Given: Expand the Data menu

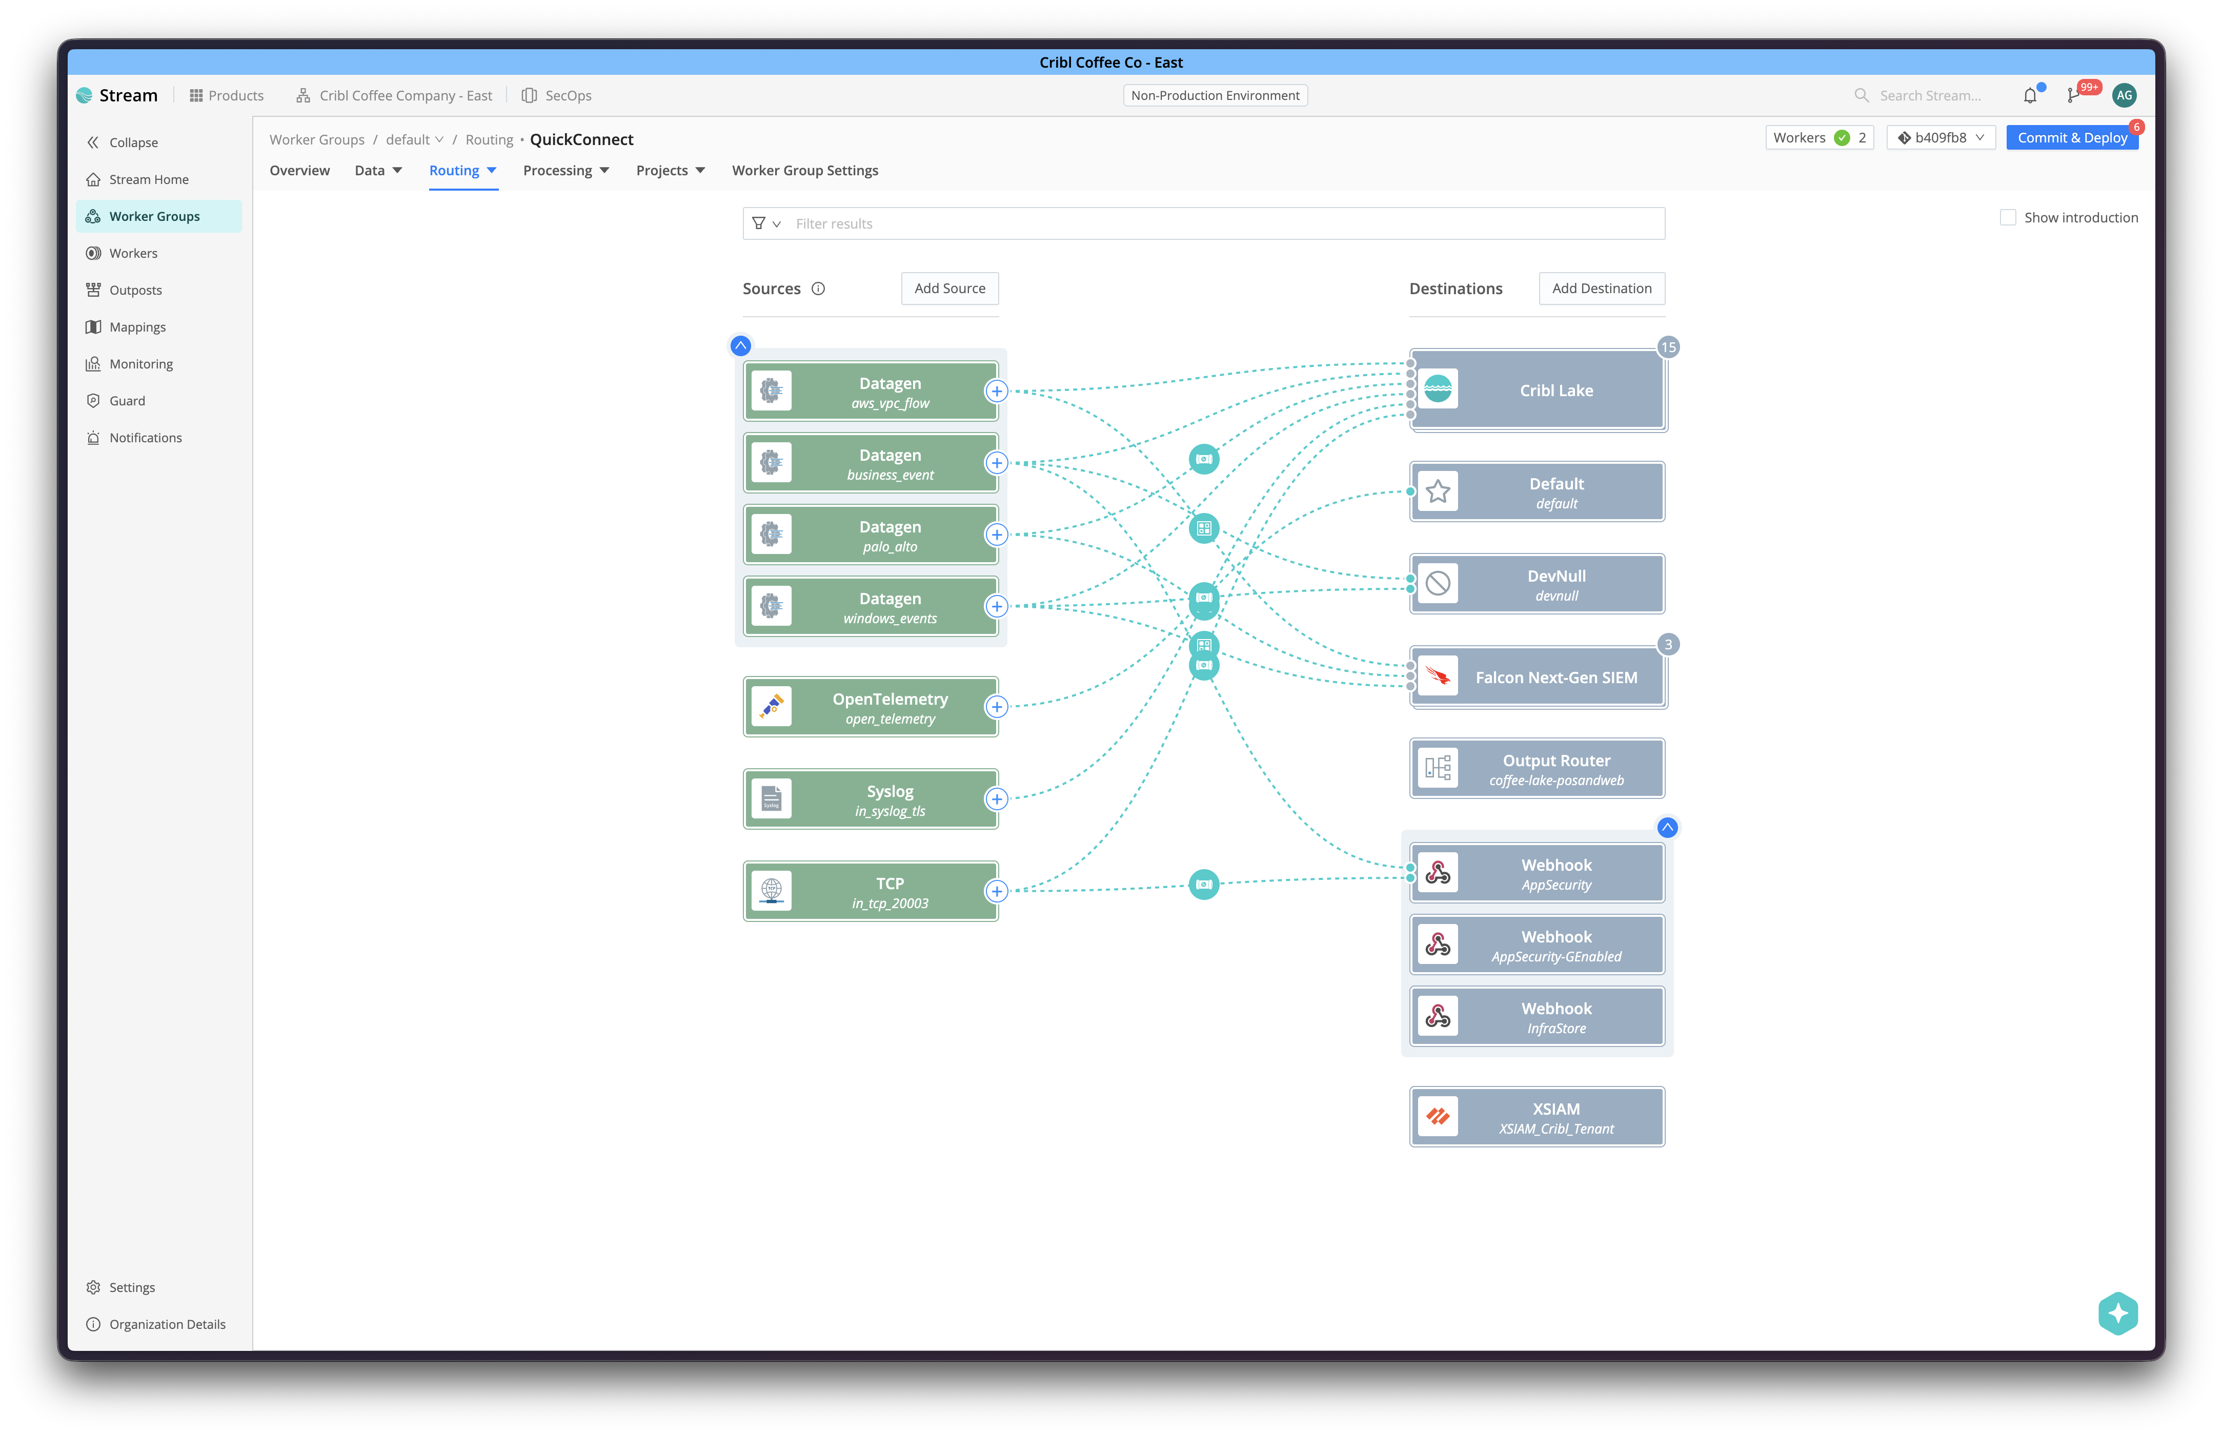Looking at the screenshot, I should [378, 170].
